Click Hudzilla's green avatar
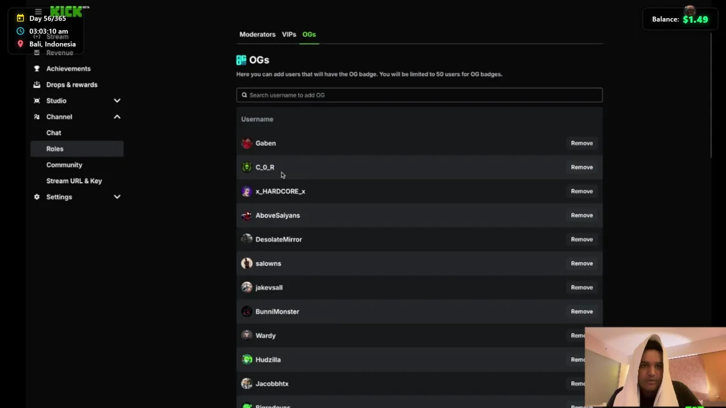The width and height of the screenshot is (726, 408). click(247, 360)
